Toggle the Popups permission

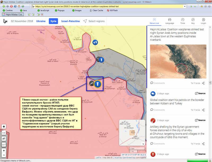pos(60,10)
